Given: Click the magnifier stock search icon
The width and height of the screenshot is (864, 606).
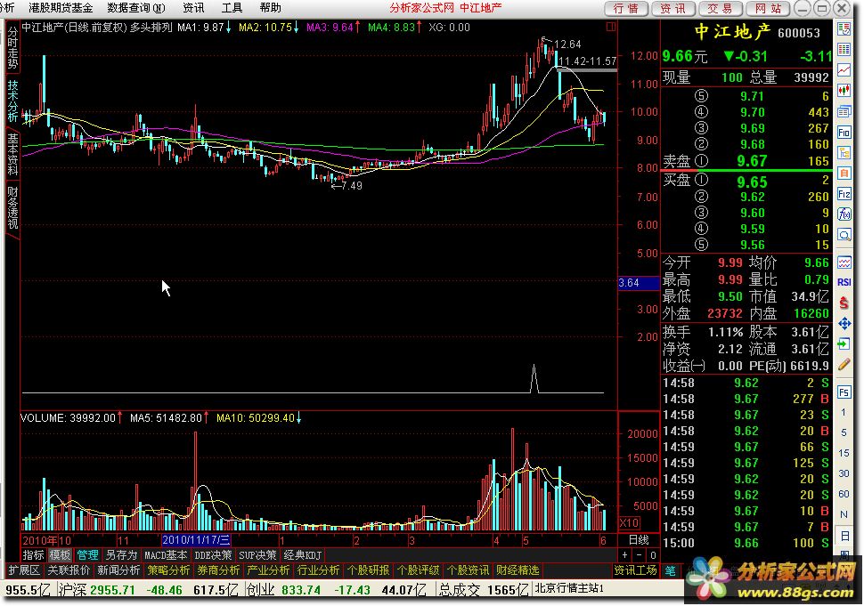Looking at the screenshot, I should 844,235.
